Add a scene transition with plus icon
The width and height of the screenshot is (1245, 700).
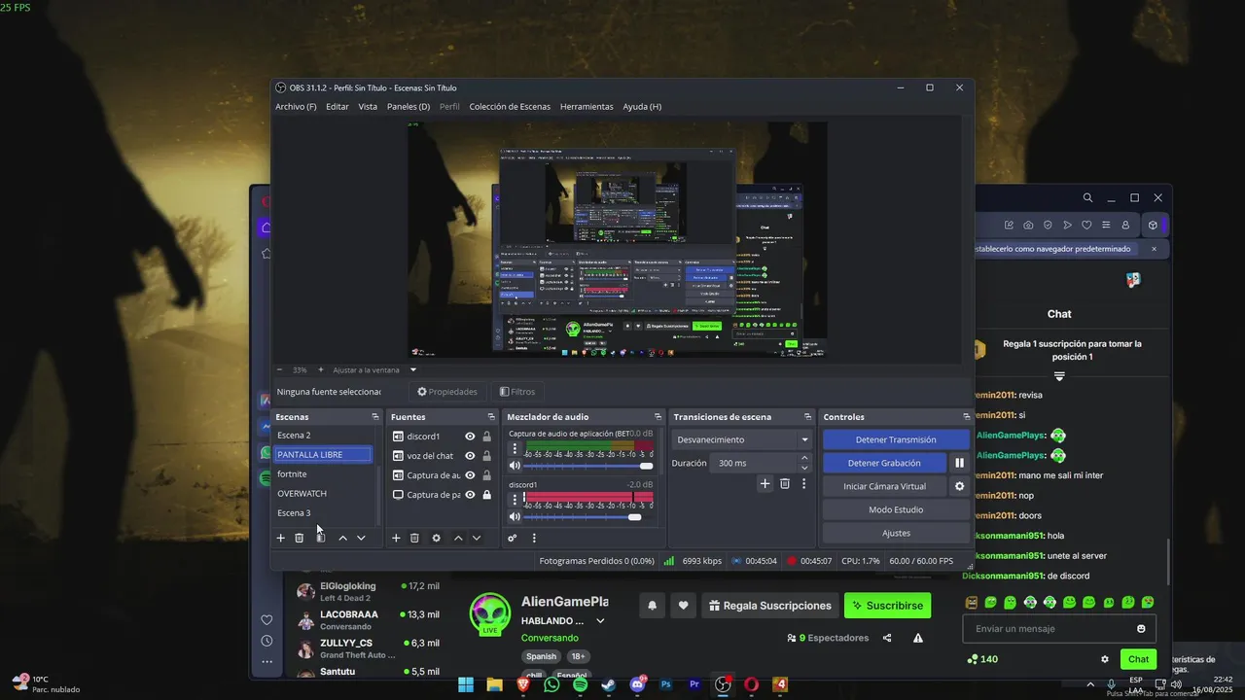[x=765, y=483]
